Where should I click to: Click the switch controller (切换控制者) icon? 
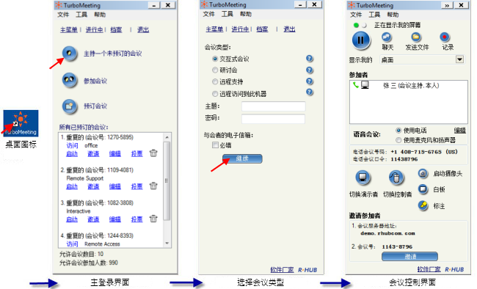(396, 178)
